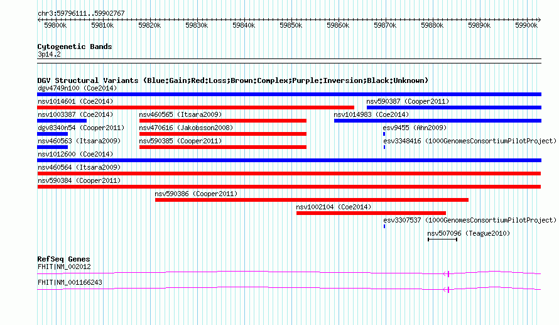Image resolution: width=559 pixels, height=325 pixels.
Task: Click the red nsv1014601 loss bar
Action: (196, 107)
